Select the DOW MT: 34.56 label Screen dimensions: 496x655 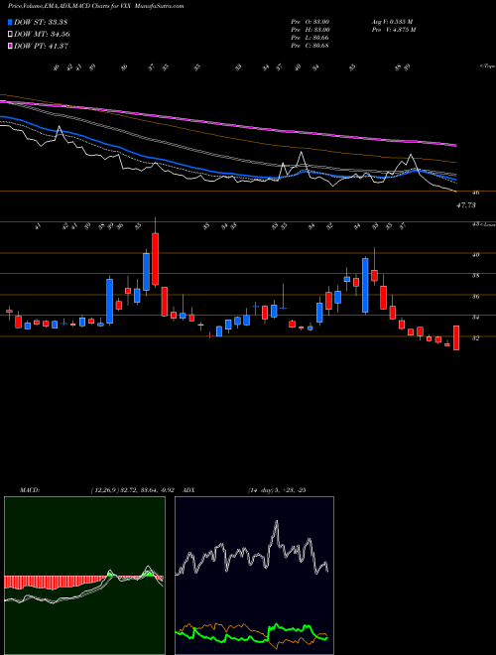click(x=43, y=35)
